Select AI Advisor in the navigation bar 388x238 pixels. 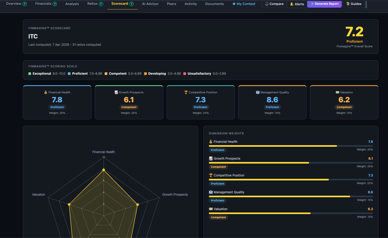point(150,4)
